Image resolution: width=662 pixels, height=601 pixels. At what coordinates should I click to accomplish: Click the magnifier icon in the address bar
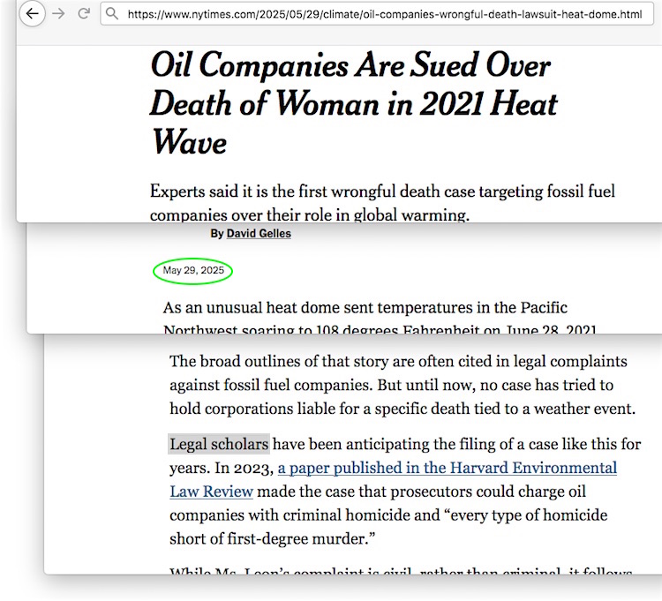coord(112,14)
